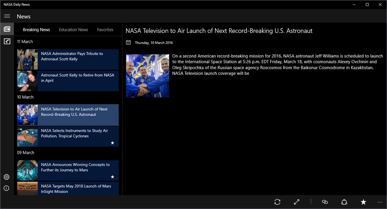Open article link in browser
This screenshot has height=209, width=387.
pyautogui.click(x=325, y=202)
